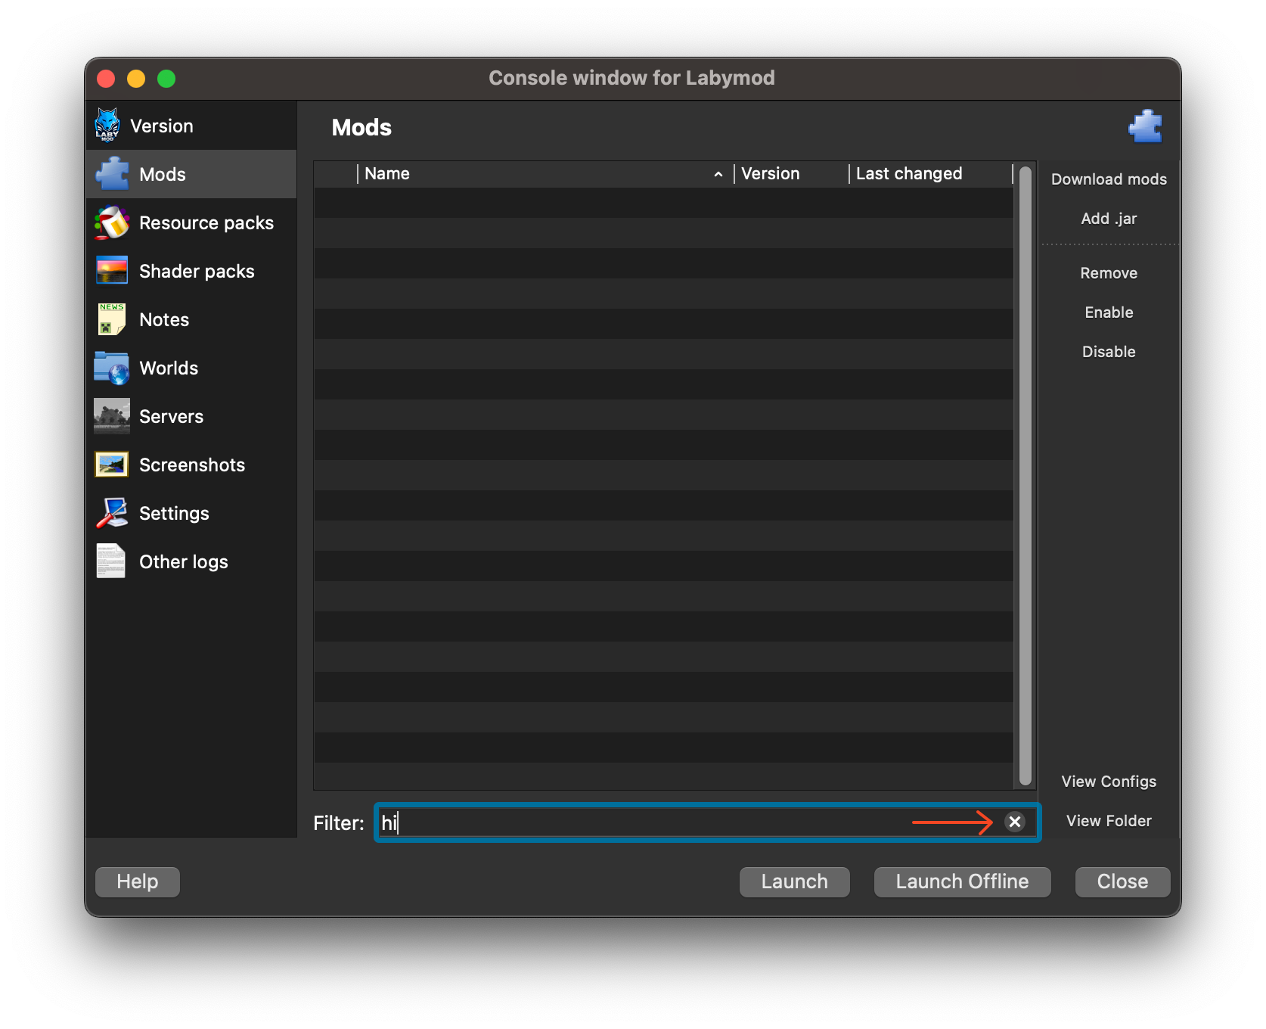This screenshot has height=1029, width=1266.
Task: Open the Version section
Action: pyautogui.click(x=161, y=126)
